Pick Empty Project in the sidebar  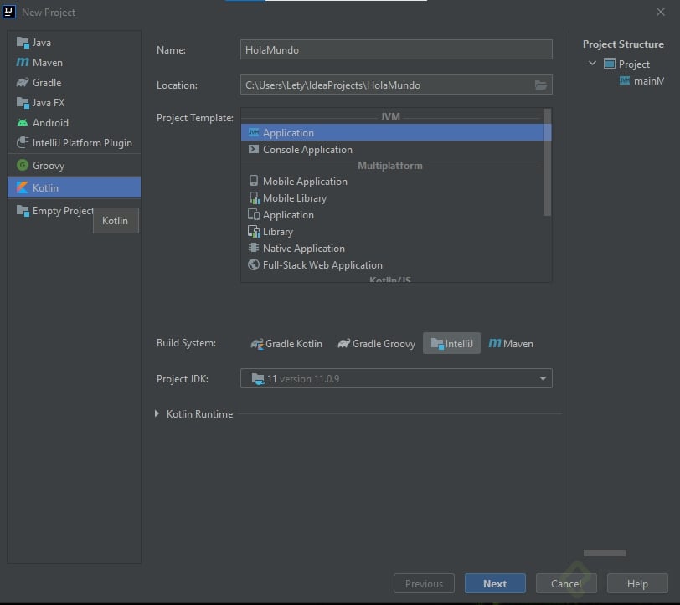[x=54, y=211]
